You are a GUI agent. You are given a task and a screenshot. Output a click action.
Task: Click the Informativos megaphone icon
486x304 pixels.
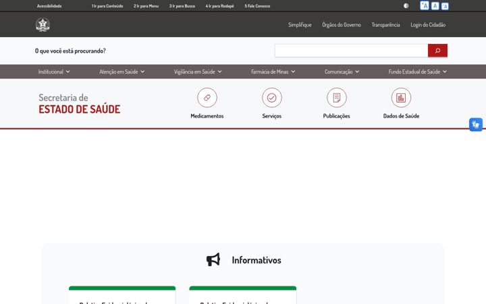pos(213,259)
